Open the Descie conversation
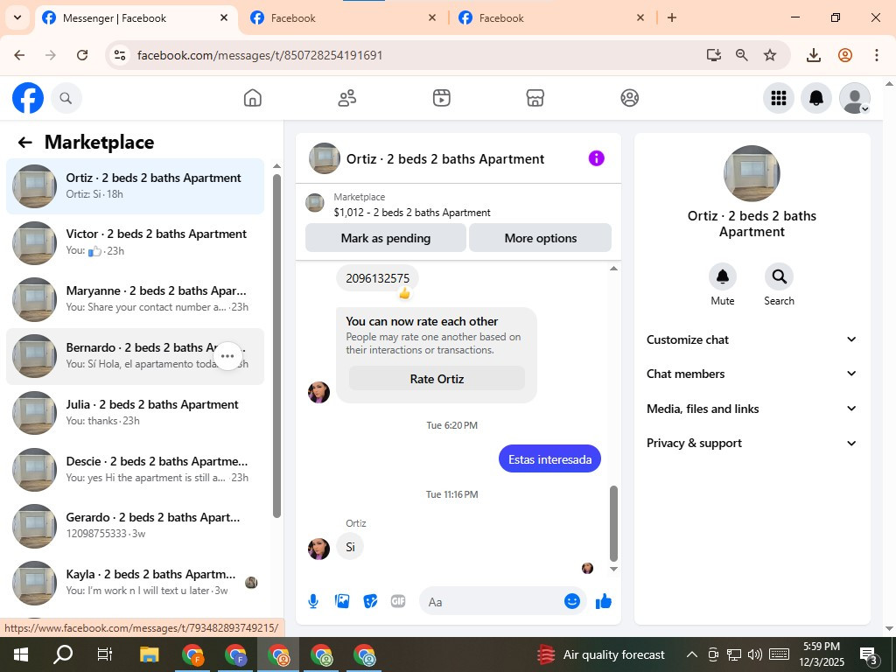 click(x=135, y=469)
